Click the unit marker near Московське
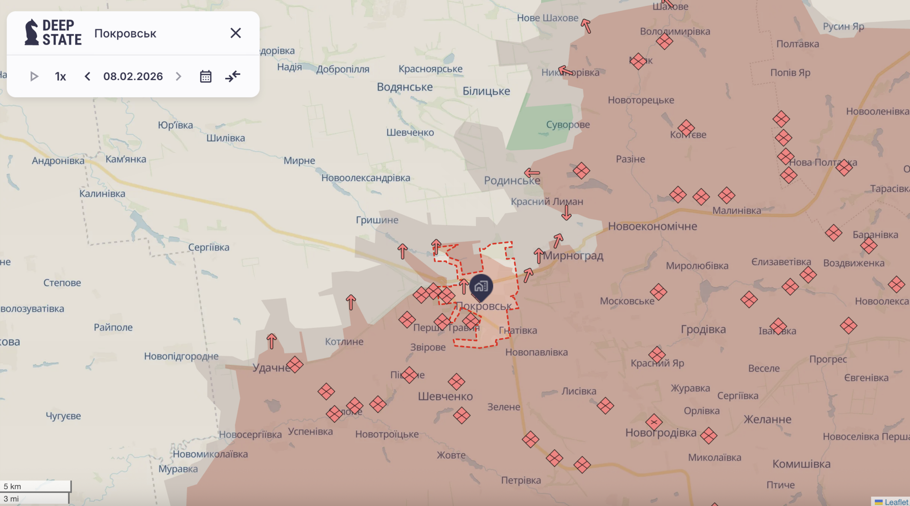910x506 pixels. pyautogui.click(x=658, y=292)
